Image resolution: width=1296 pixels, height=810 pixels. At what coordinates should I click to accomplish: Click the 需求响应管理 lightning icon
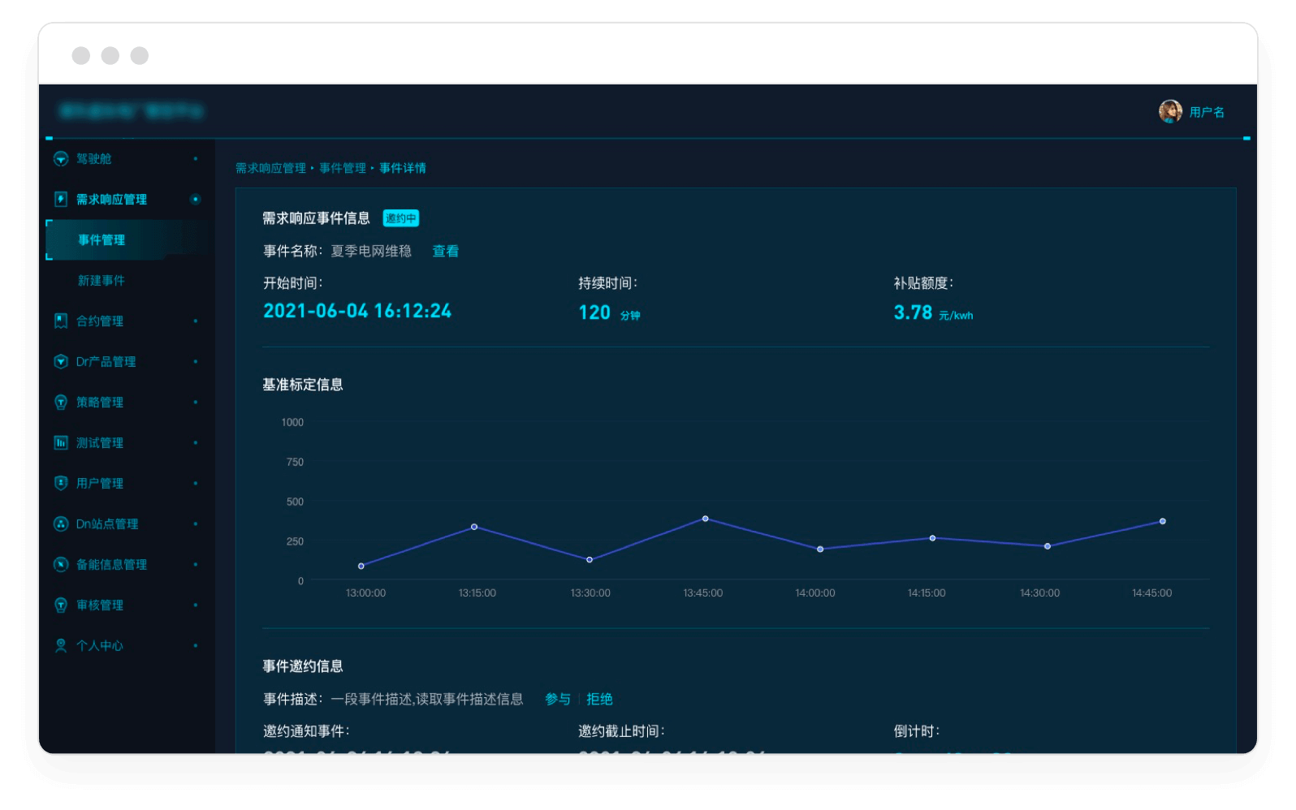tap(61, 200)
